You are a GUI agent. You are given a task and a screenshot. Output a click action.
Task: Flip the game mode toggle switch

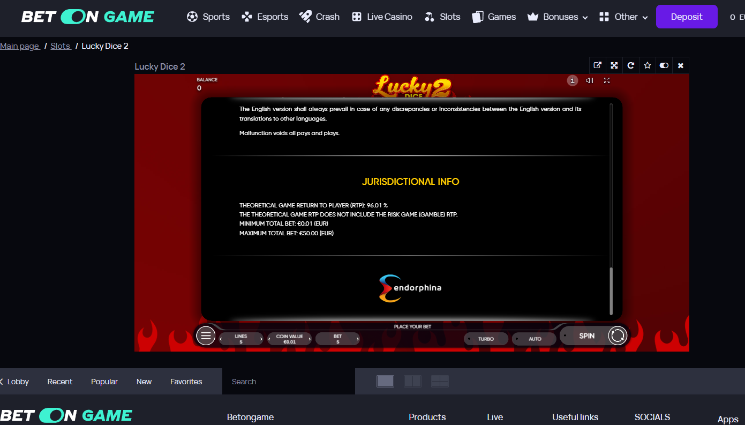[x=664, y=65]
